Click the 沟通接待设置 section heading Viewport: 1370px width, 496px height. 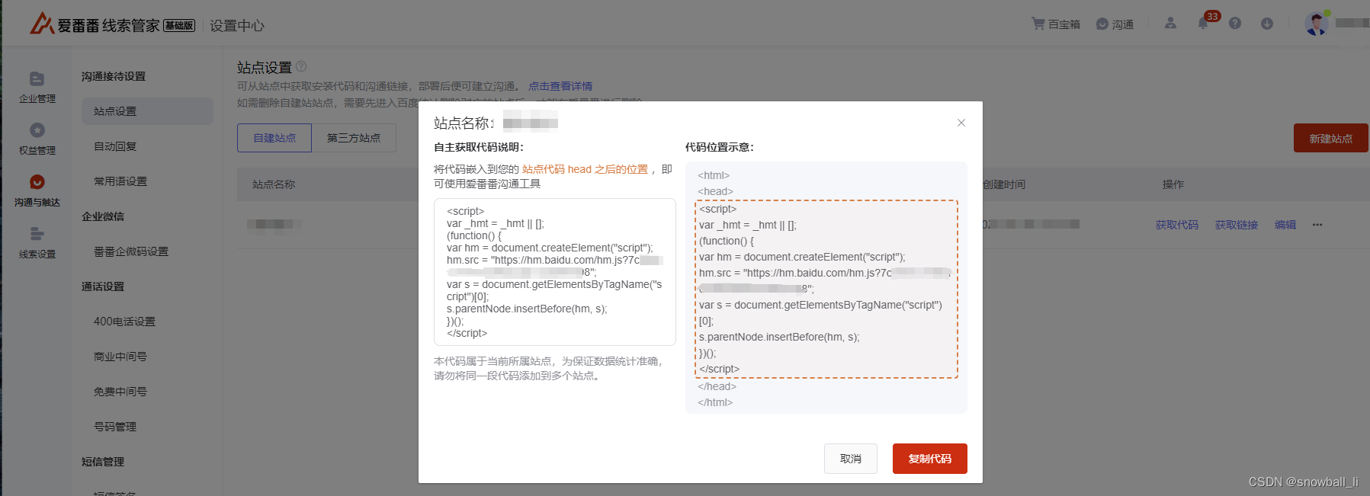point(114,76)
